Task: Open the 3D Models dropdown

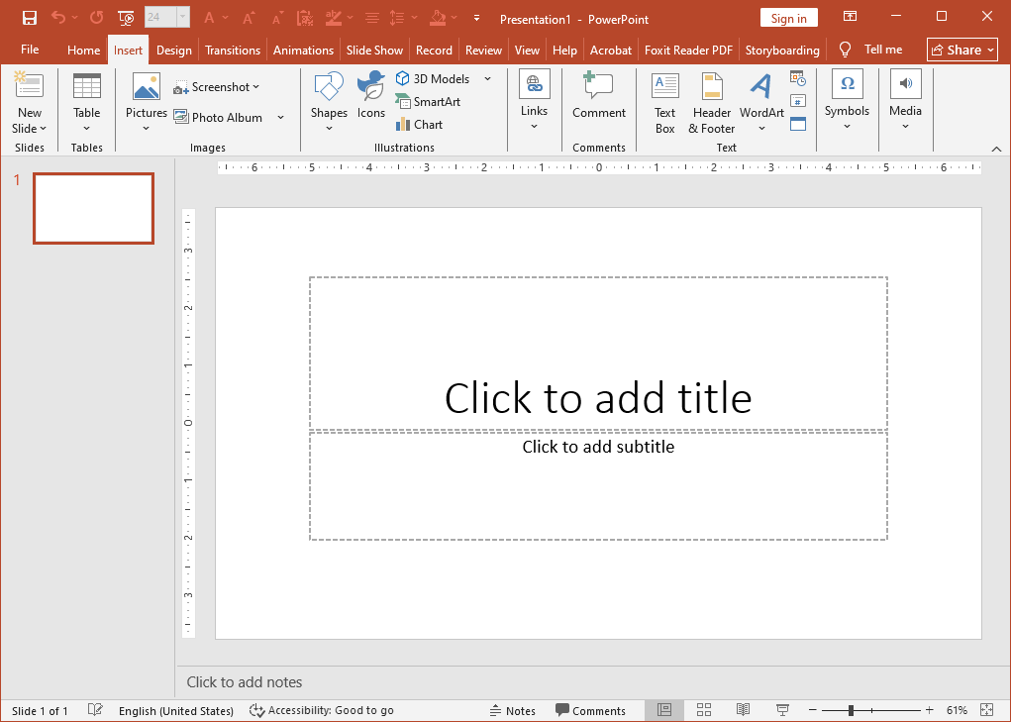Action: pos(487,78)
